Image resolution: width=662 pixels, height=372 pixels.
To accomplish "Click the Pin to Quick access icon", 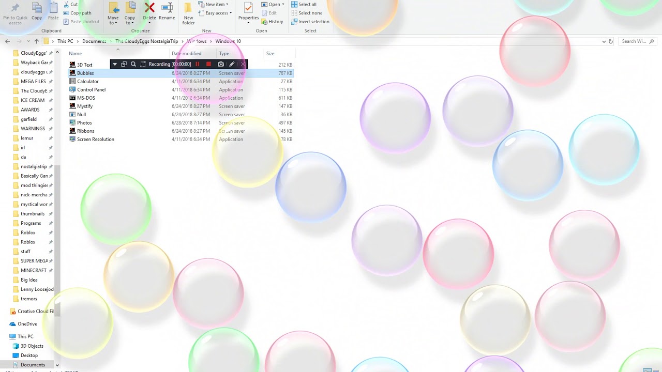I will [15, 8].
